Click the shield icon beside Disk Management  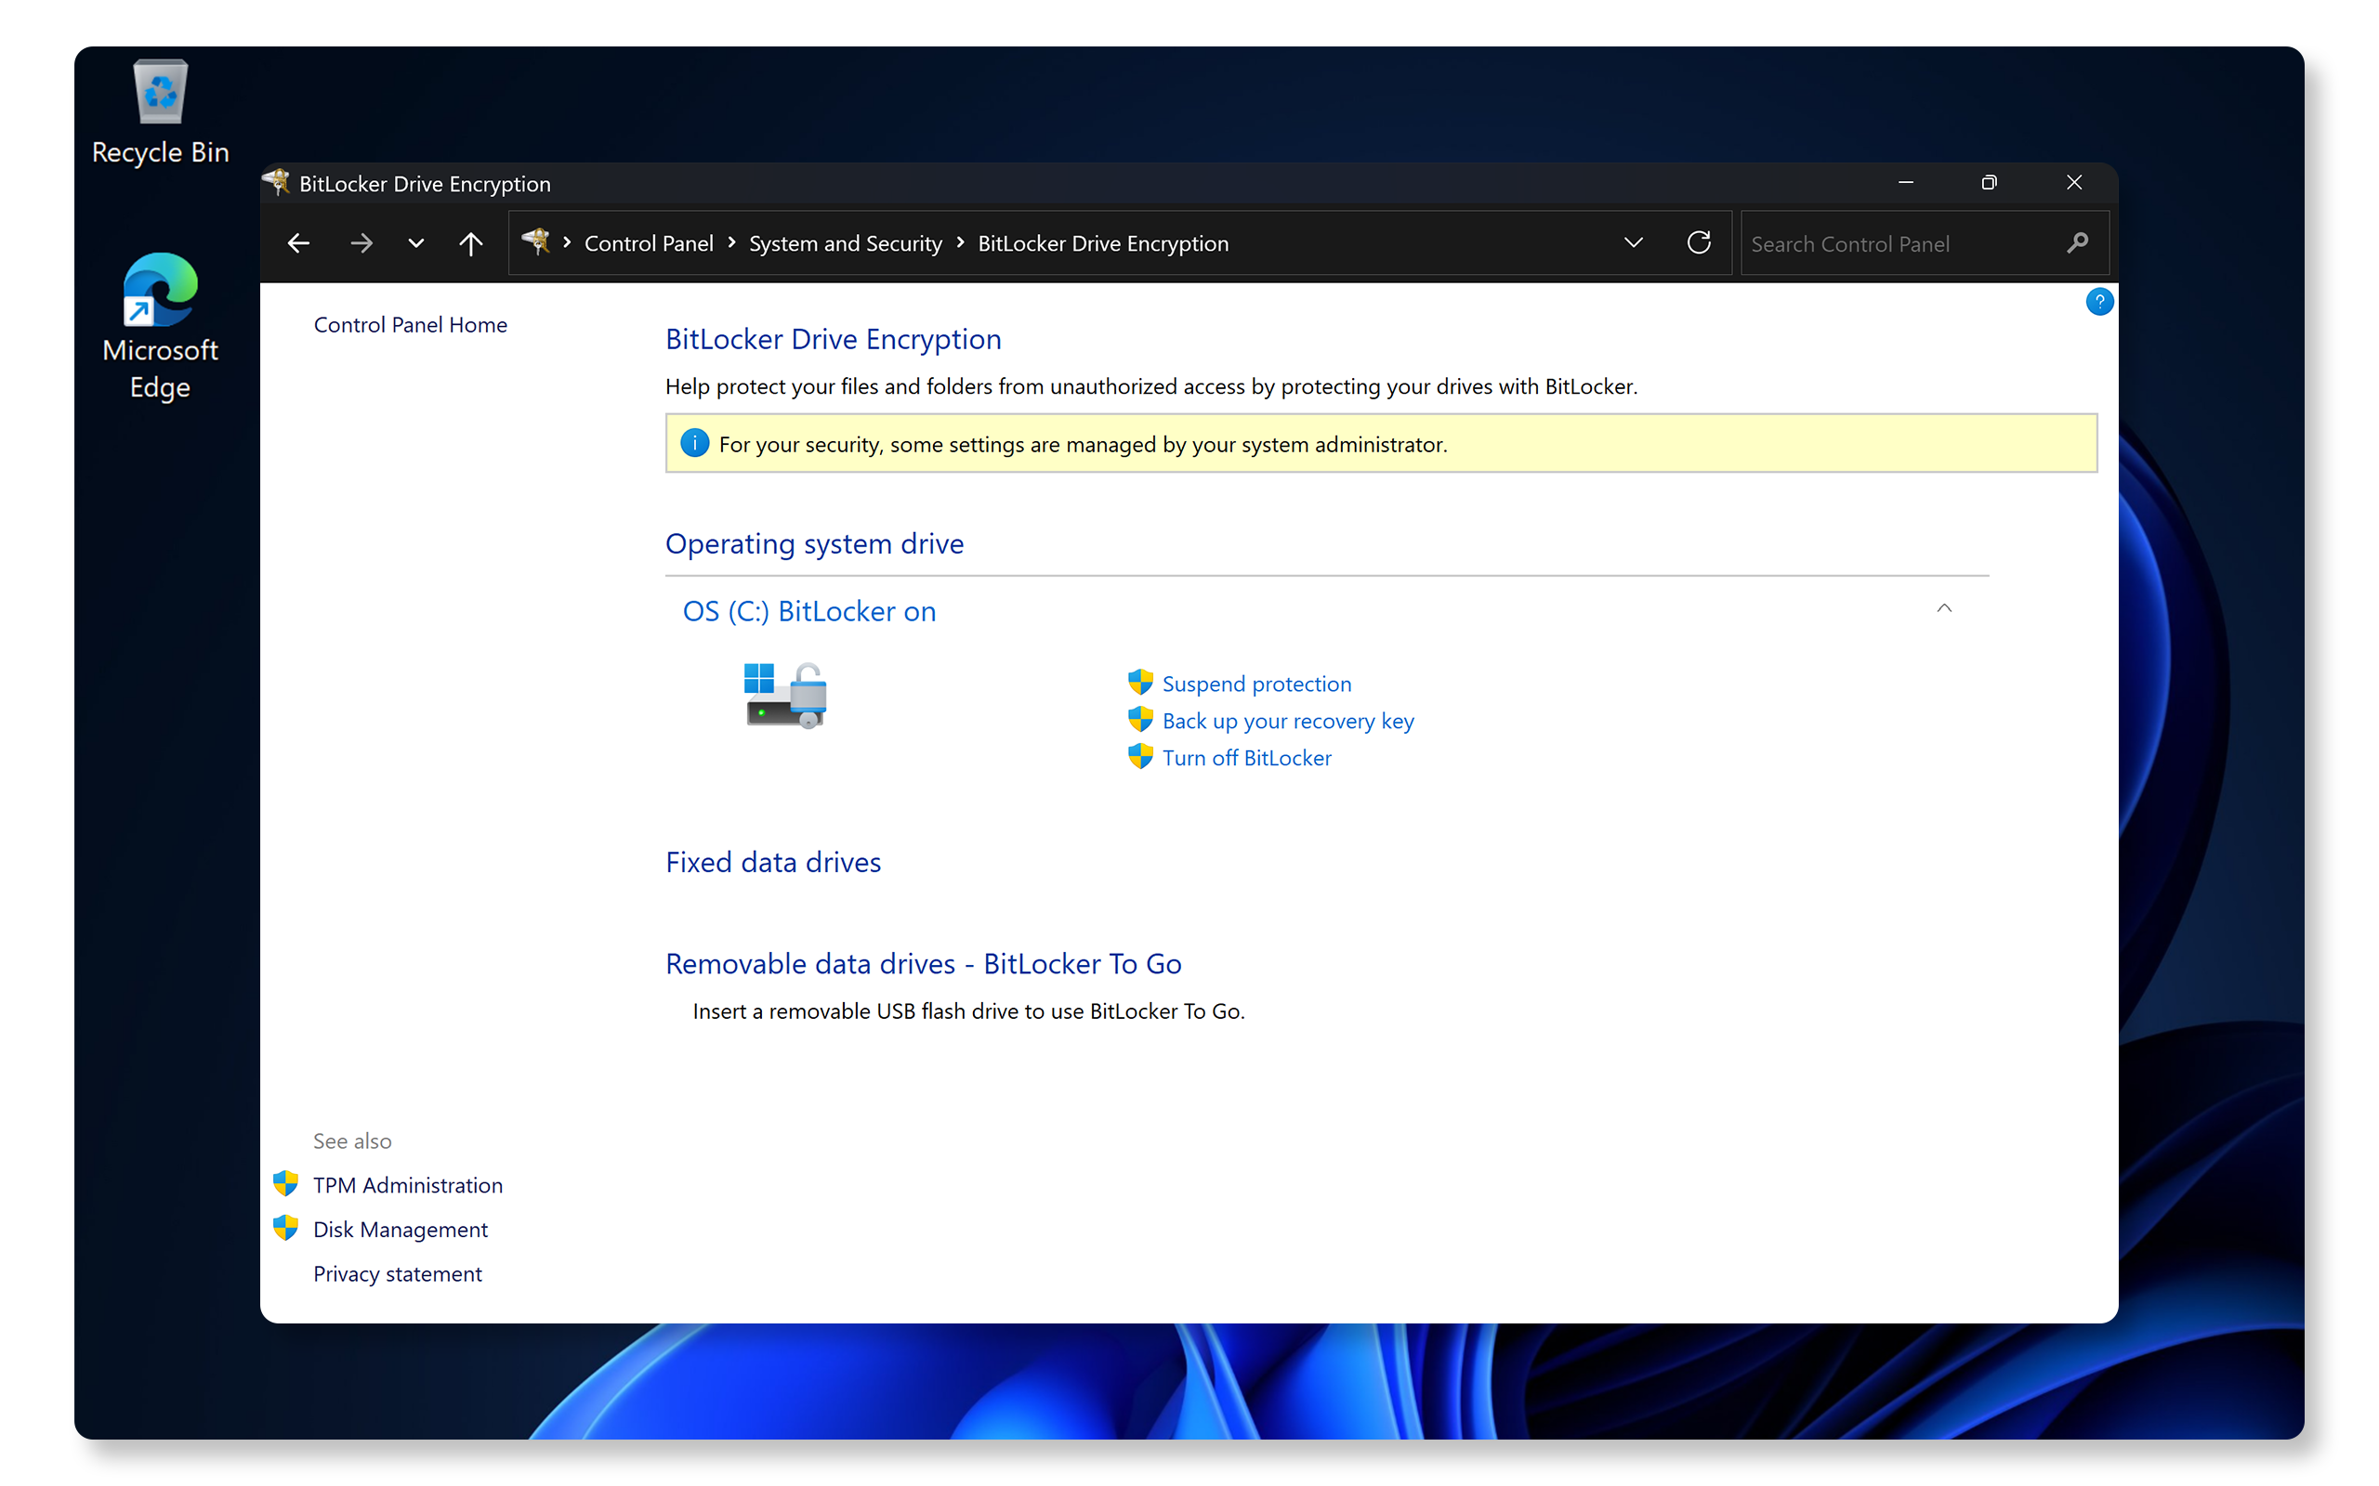pyautogui.click(x=286, y=1228)
